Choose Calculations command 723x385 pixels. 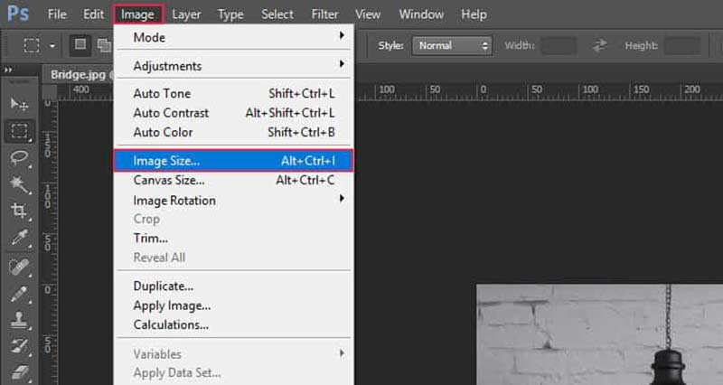point(234,325)
